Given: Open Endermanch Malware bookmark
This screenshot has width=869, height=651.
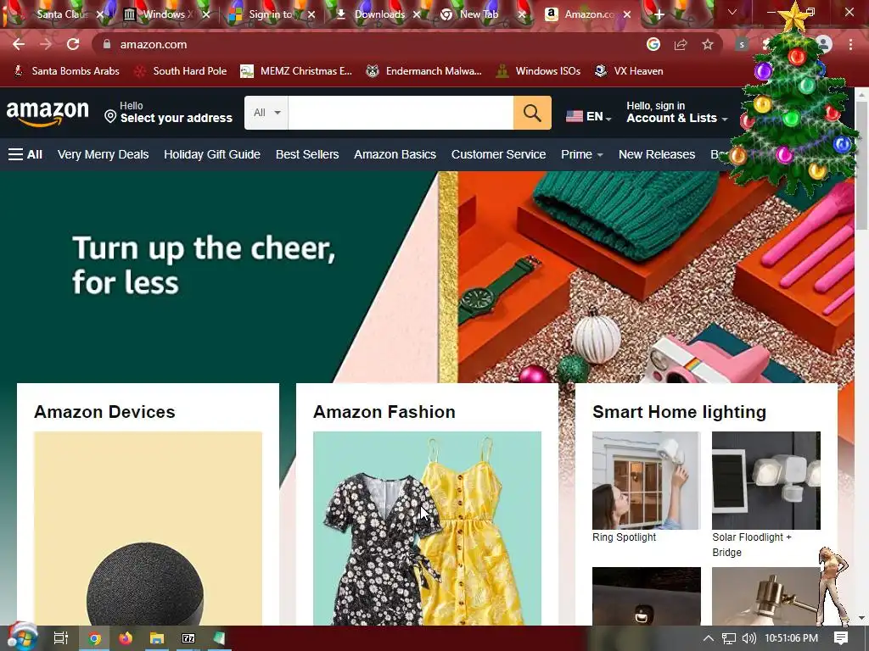Looking at the screenshot, I should click(x=424, y=71).
